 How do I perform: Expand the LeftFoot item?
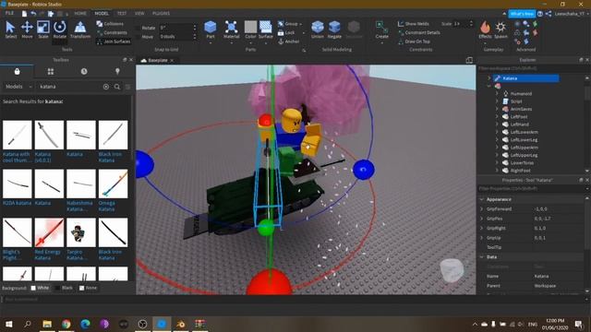[x=497, y=117]
